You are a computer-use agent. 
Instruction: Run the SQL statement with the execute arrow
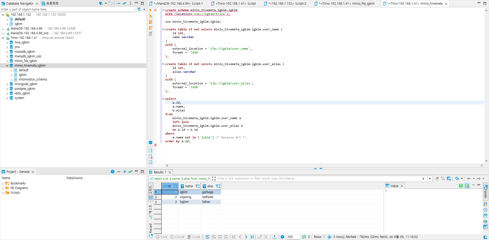151,10
